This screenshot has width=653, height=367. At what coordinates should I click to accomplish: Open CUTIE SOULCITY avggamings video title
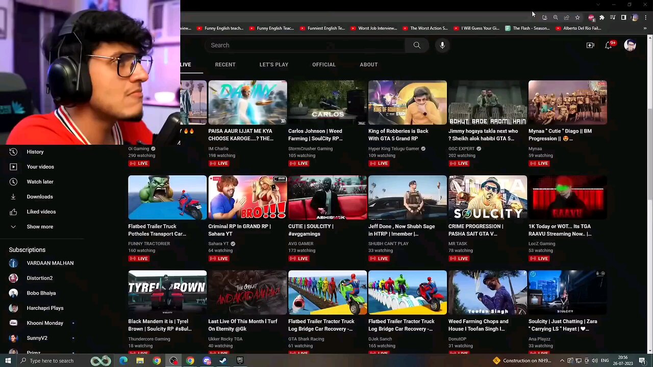click(x=311, y=230)
